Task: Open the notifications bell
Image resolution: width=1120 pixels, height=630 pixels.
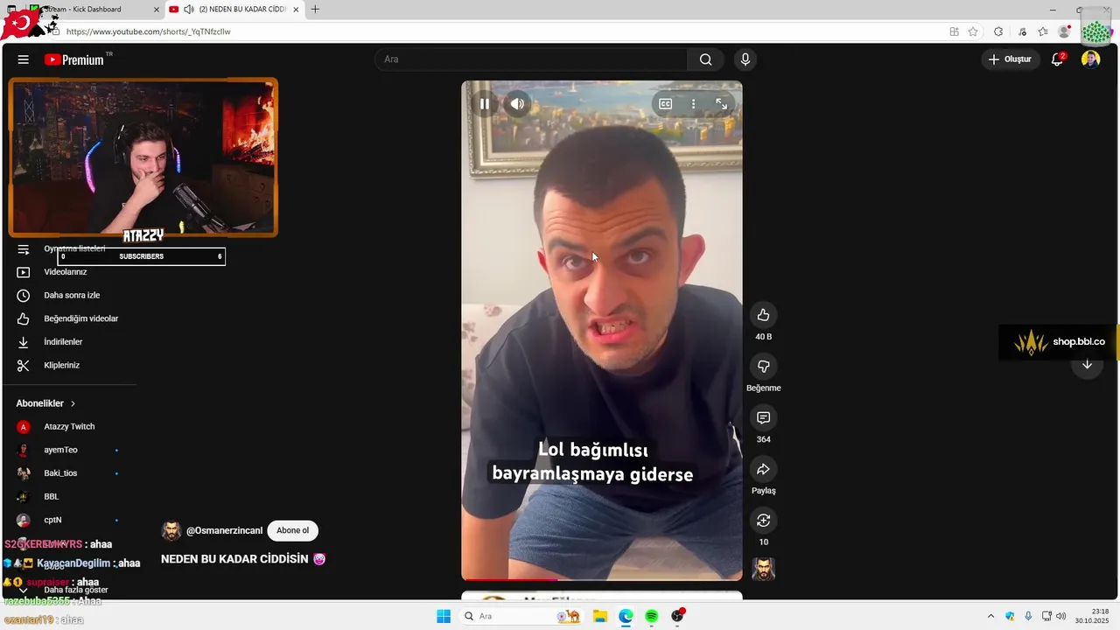Action: [x=1057, y=59]
